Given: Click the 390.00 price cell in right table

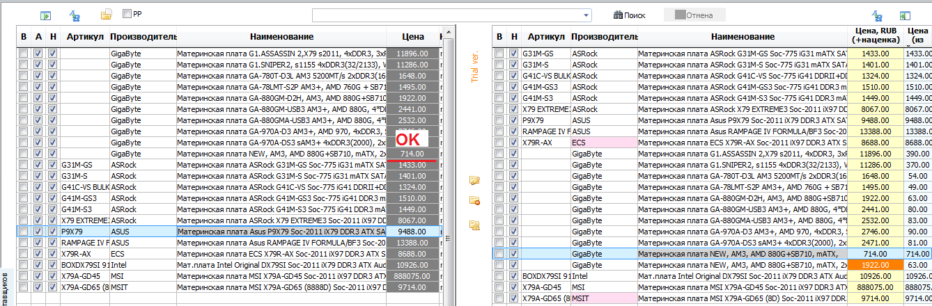Looking at the screenshot, I should tap(917, 154).
